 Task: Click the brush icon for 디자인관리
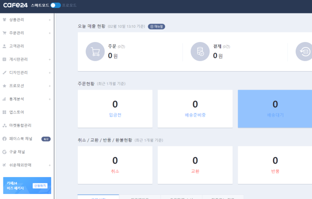4,73
